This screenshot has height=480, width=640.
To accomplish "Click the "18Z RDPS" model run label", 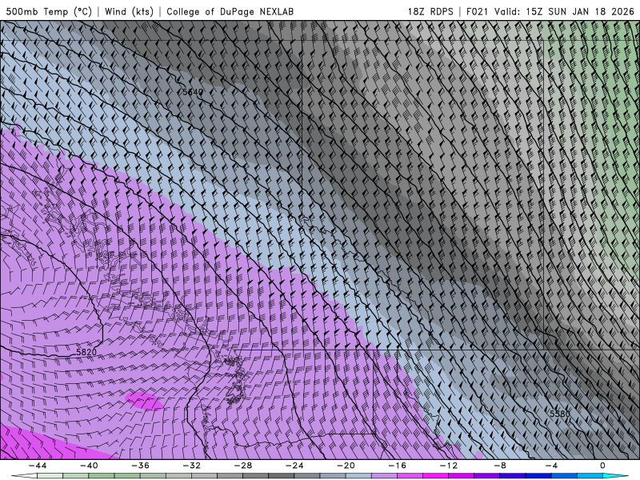I will coord(430,11).
